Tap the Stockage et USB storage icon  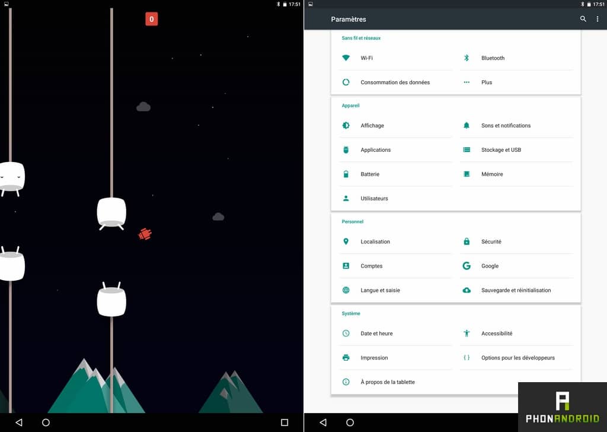[x=467, y=150]
